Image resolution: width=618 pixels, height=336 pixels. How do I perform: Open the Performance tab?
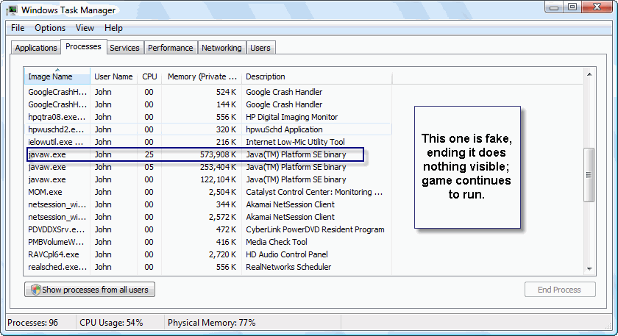click(170, 48)
